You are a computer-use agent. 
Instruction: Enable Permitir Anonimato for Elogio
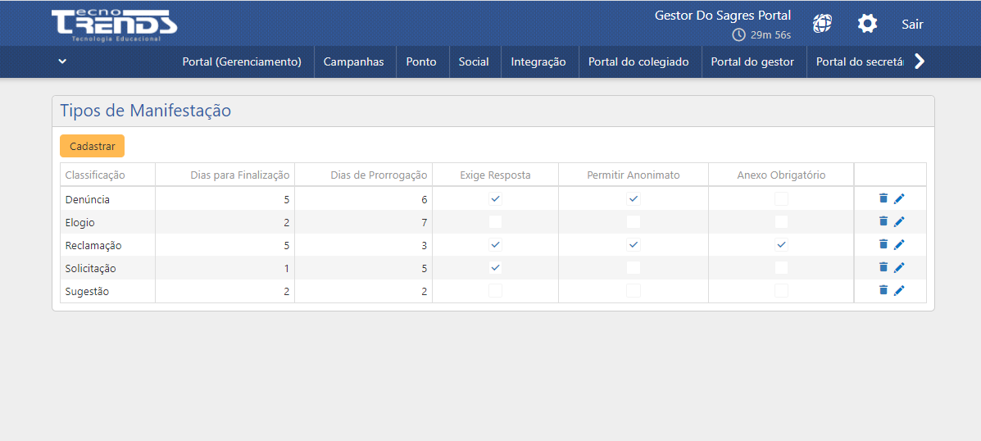tap(633, 221)
